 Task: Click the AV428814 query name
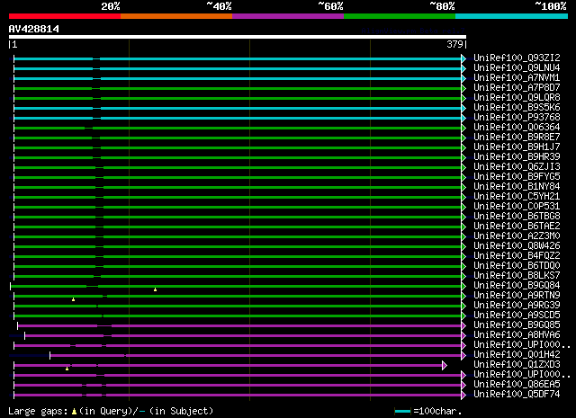tap(34, 29)
